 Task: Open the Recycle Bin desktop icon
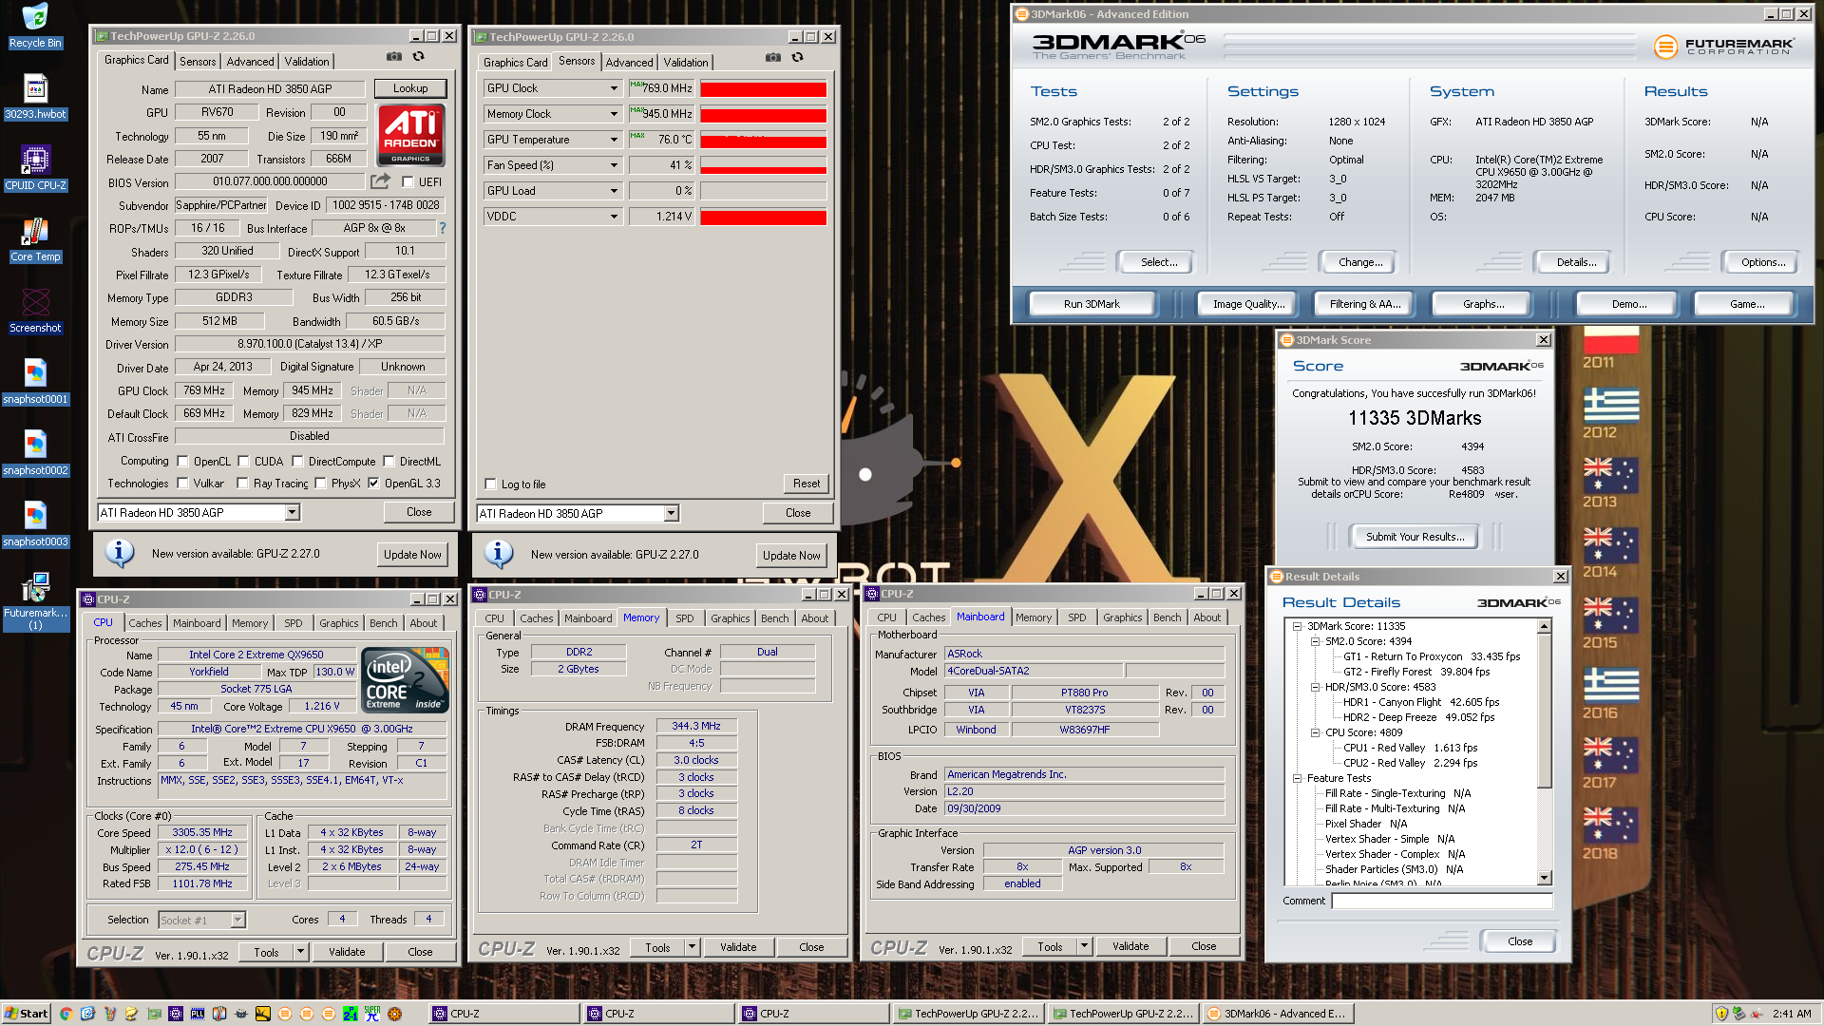point(35,27)
